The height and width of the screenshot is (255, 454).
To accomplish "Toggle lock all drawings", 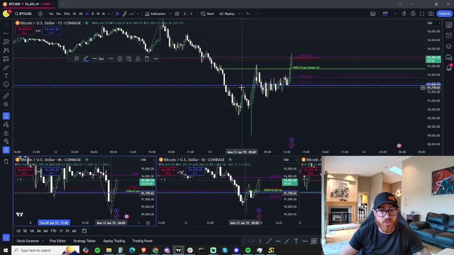I will pyautogui.click(x=6, y=133).
